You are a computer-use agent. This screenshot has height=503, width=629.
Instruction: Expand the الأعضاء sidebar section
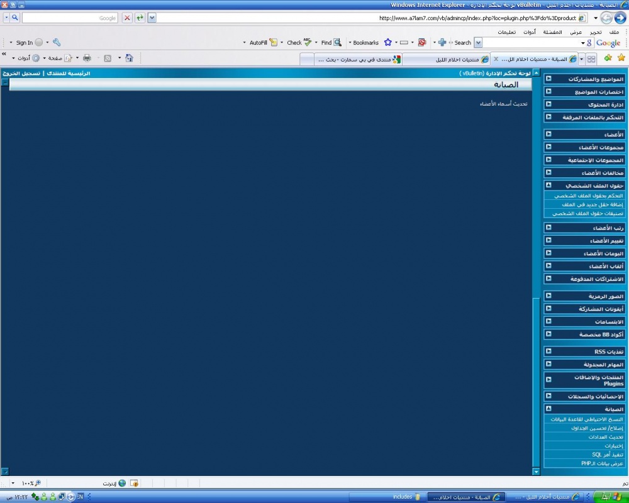[x=548, y=134]
